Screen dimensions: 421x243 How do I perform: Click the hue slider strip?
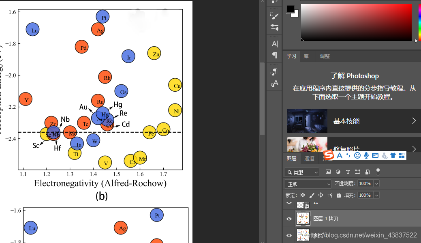(x=420, y=22)
